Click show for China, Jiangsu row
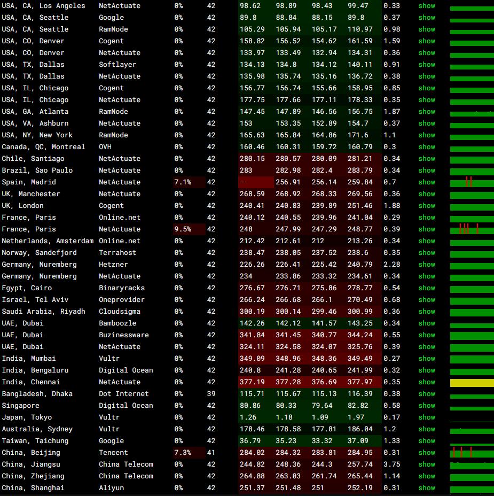The height and width of the screenshot is (496, 494). [x=427, y=464]
